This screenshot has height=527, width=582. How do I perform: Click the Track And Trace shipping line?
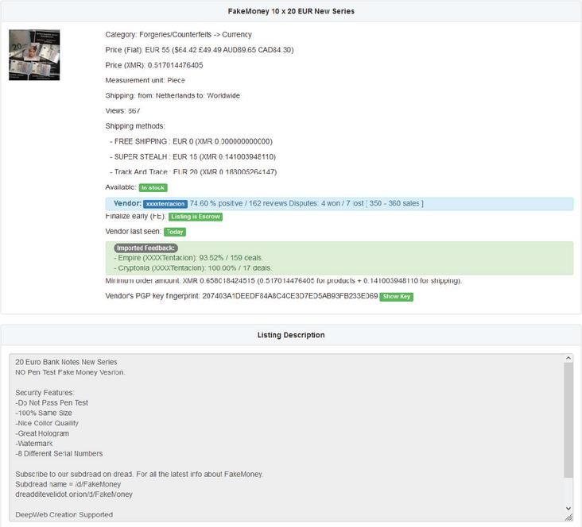click(x=192, y=171)
